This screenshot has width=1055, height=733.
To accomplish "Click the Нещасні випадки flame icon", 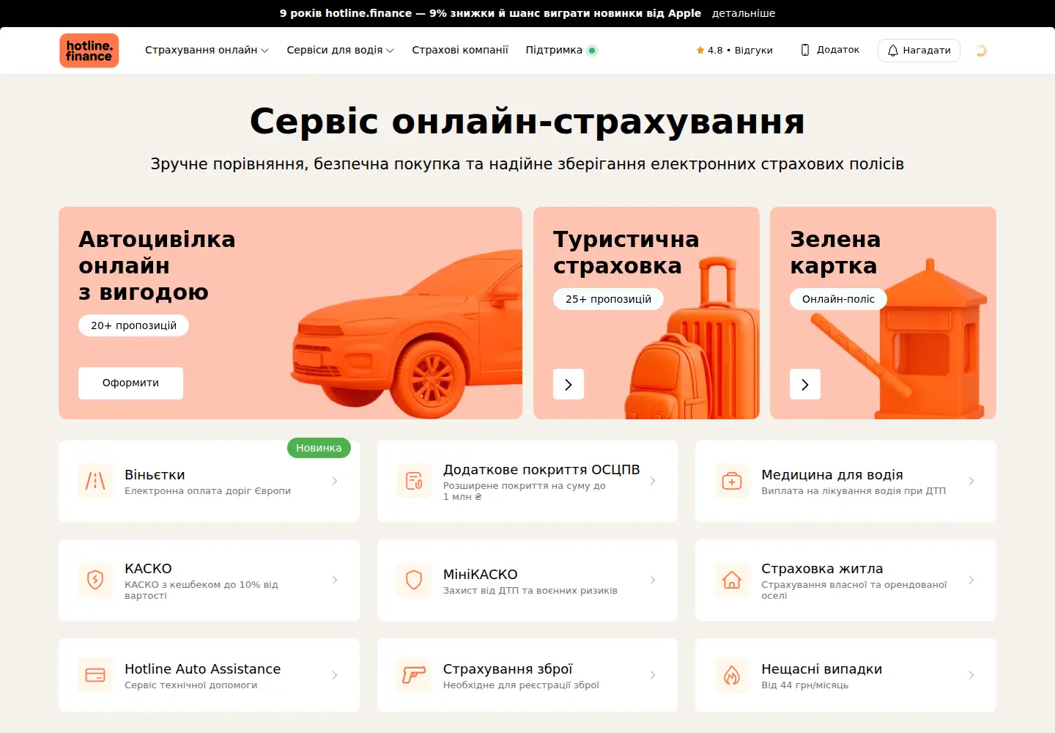I will [732, 675].
